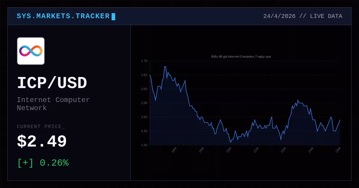This screenshot has height=188, width=359.
Task: Click the 2.50 y-axis label
Action: coord(144,117)
